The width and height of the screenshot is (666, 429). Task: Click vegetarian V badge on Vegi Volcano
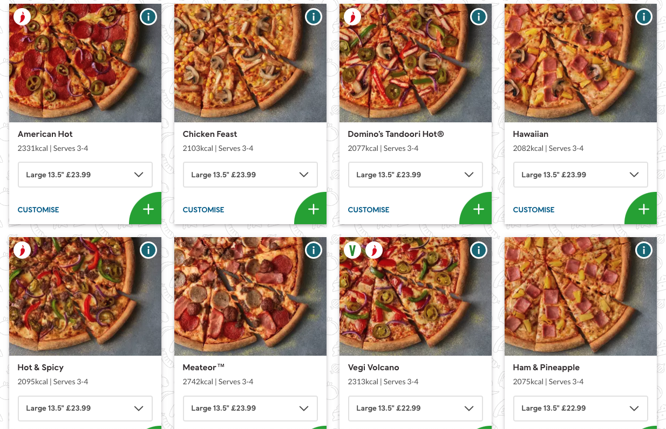pyautogui.click(x=352, y=250)
